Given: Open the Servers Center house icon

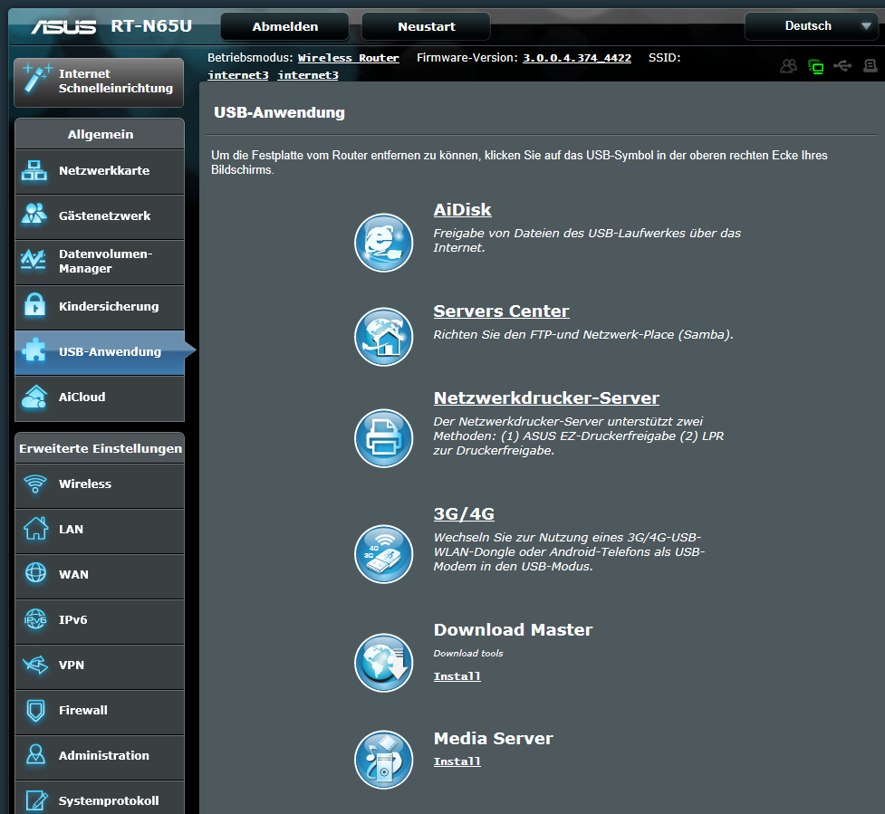Looking at the screenshot, I should pos(383,337).
